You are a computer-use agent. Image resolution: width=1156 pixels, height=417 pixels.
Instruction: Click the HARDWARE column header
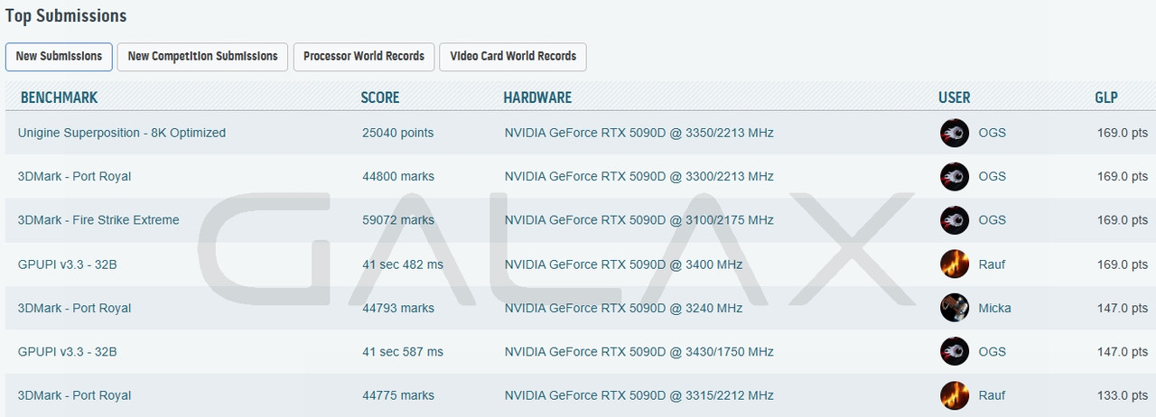537,97
